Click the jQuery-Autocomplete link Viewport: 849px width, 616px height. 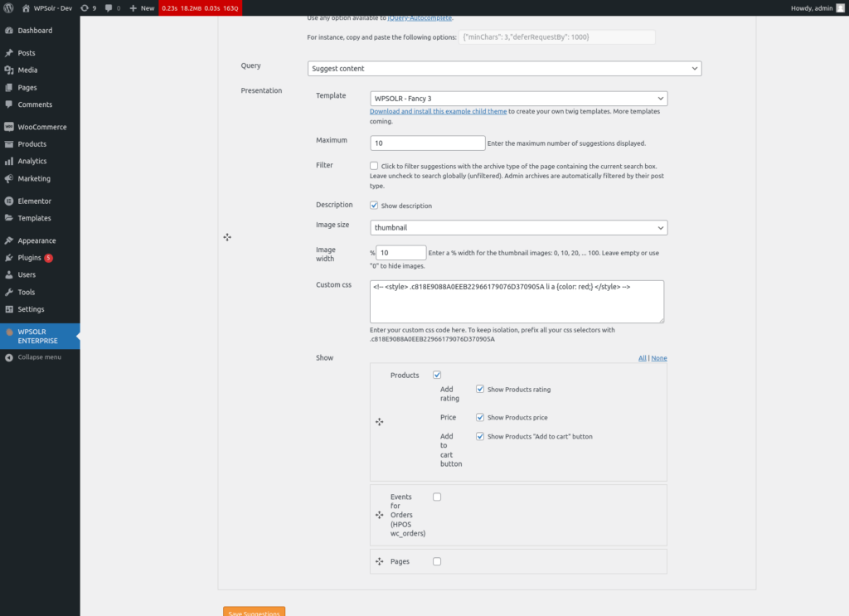(420, 18)
